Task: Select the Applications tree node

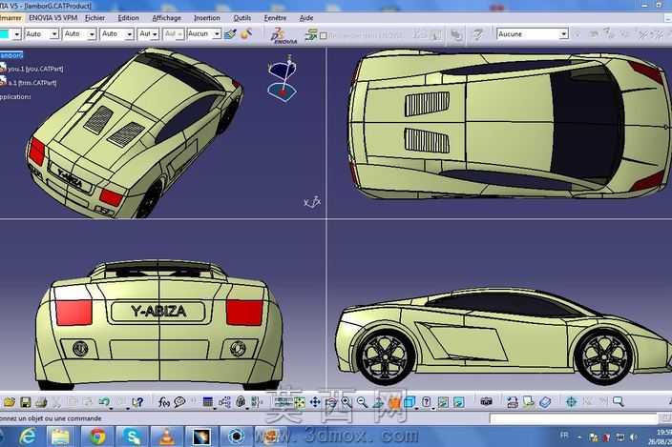Action: tap(15, 96)
